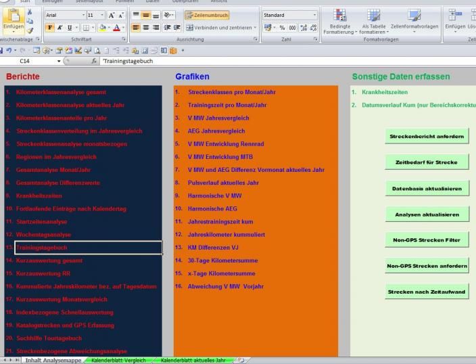
Task: Click the format painter brush icon
Action: 30,30
